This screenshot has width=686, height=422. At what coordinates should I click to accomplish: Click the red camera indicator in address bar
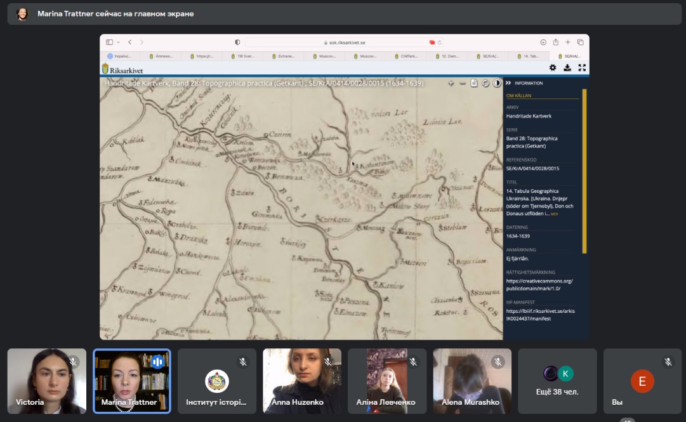(432, 43)
